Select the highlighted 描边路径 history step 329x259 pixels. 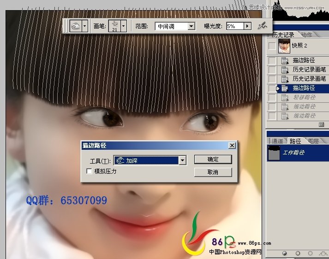(x=304, y=88)
